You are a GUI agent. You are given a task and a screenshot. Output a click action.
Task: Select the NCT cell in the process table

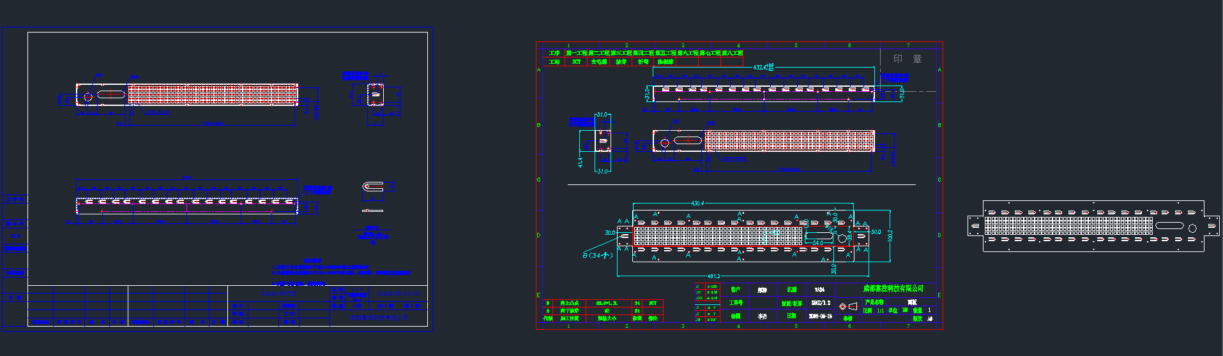pos(577,62)
